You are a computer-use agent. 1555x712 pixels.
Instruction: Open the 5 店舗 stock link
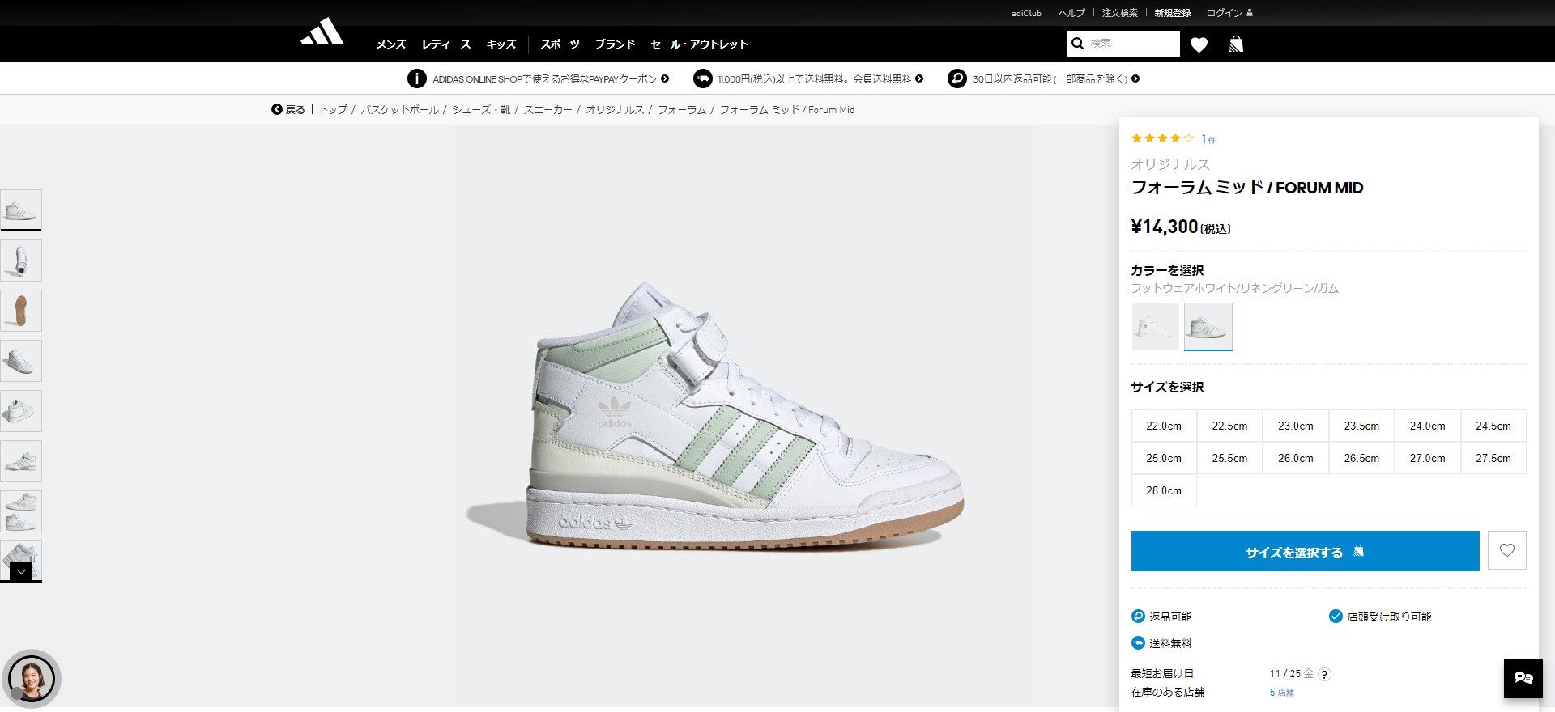pyautogui.click(x=1281, y=693)
